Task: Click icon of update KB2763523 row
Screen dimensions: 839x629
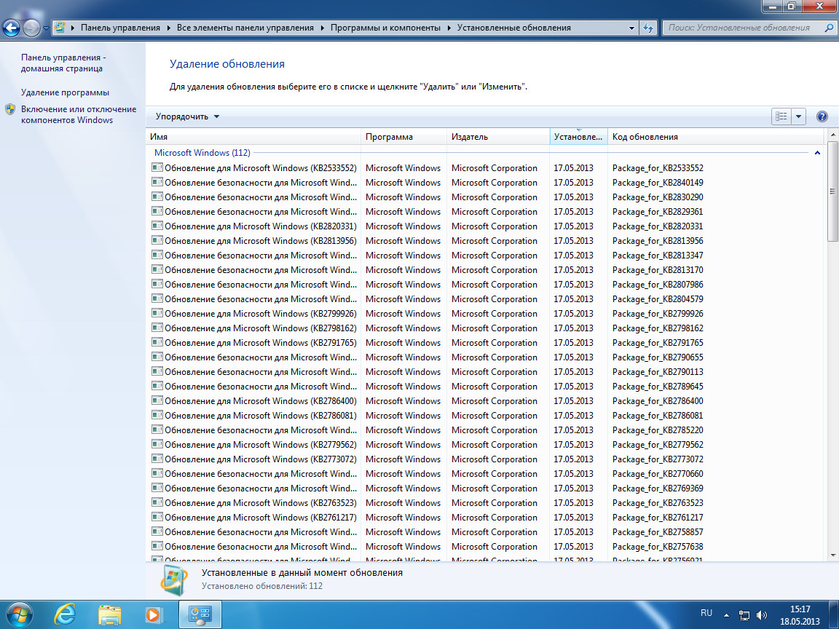Action: (157, 503)
